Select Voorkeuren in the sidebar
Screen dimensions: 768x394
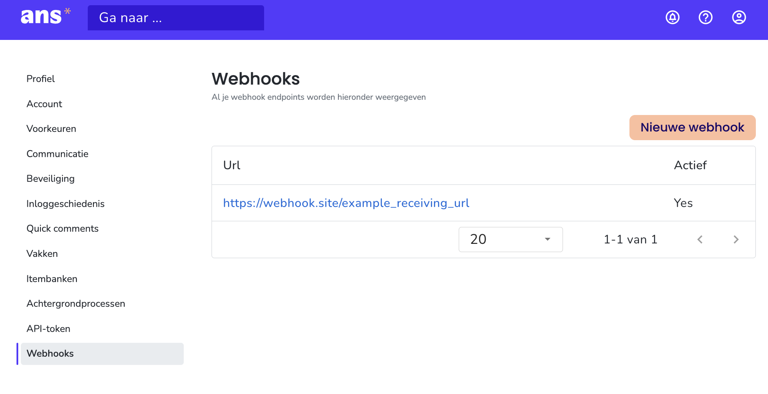(51, 129)
